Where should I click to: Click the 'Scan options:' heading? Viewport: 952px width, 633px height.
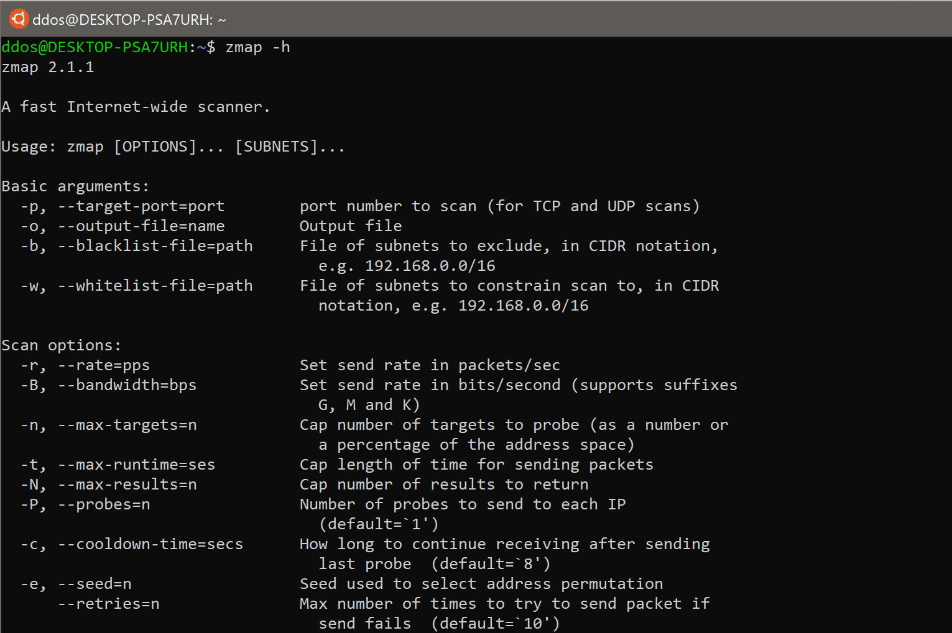coord(62,345)
